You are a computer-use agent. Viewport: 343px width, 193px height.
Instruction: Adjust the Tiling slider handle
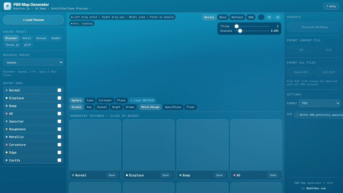click(x=237, y=26)
